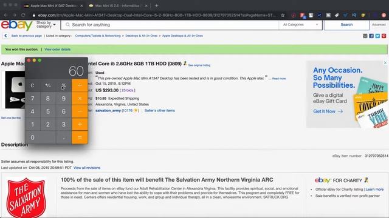The image size is (389, 218).
Task: Click the SATRUCK.ORG text in description
Action: (275, 197)
